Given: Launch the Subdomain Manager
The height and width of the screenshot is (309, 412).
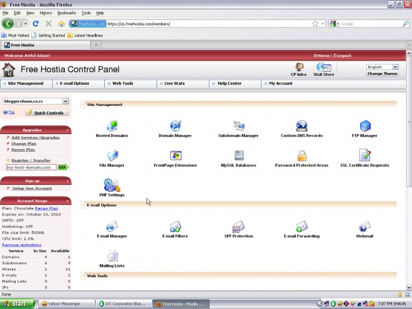Looking at the screenshot, I should tap(238, 126).
